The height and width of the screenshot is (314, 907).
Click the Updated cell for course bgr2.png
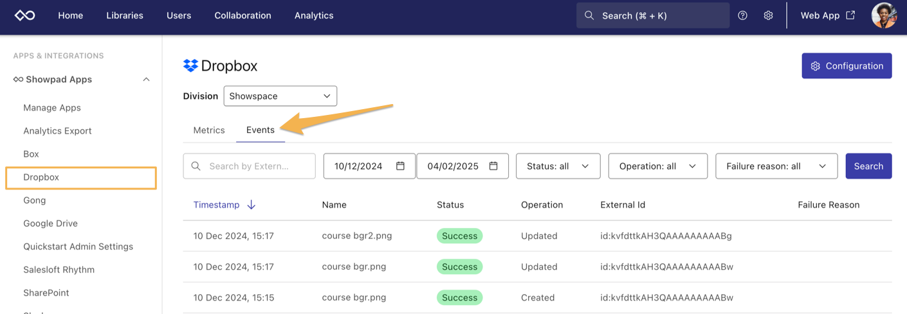click(539, 236)
